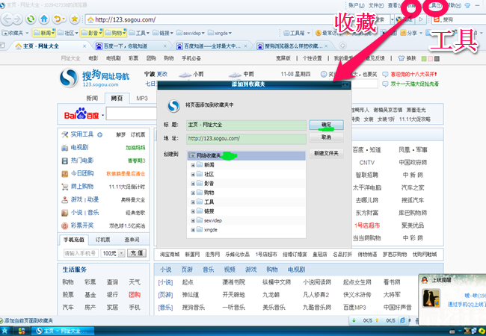Open the 影音 bookmarks bar folder
The image size is (486, 336).
(x=91, y=33)
